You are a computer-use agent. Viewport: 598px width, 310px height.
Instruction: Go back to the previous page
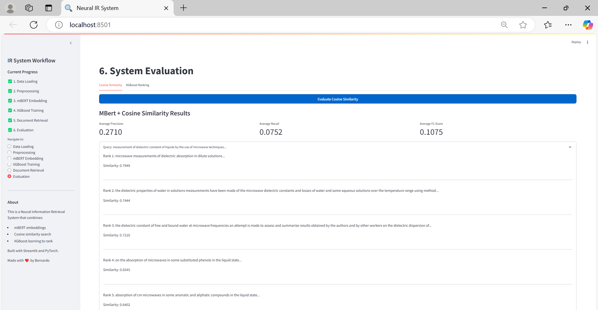coord(13,25)
